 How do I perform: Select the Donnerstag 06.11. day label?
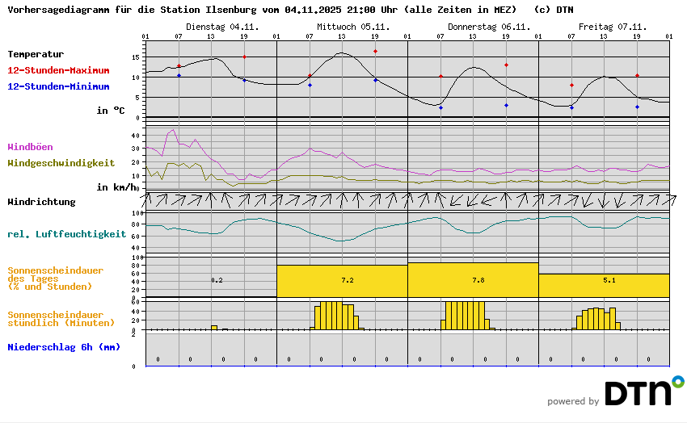coord(473,27)
